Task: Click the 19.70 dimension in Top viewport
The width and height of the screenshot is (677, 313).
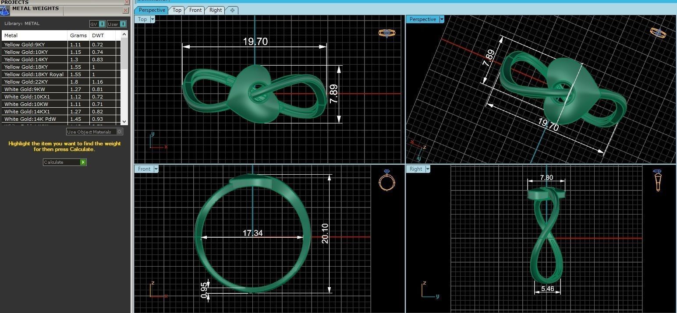Action: [x=255, y=42]
